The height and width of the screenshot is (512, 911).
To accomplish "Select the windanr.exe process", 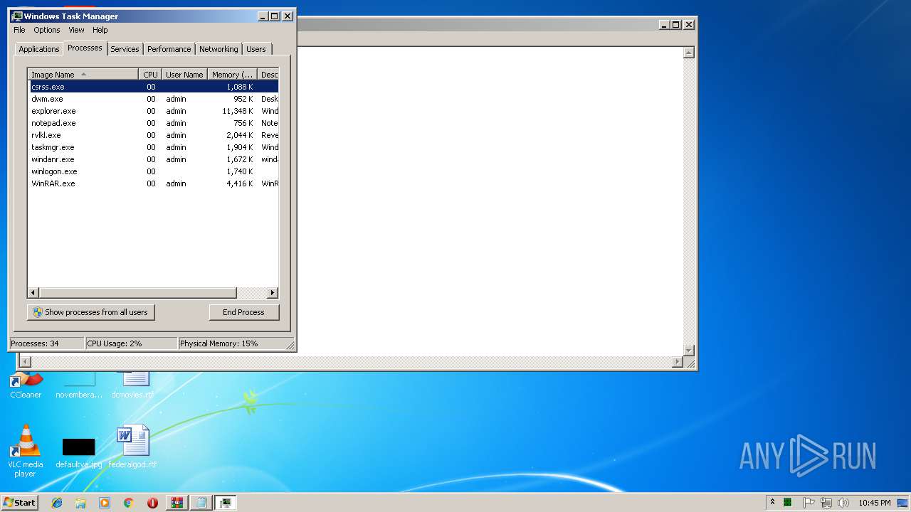I will coord(153,159).
